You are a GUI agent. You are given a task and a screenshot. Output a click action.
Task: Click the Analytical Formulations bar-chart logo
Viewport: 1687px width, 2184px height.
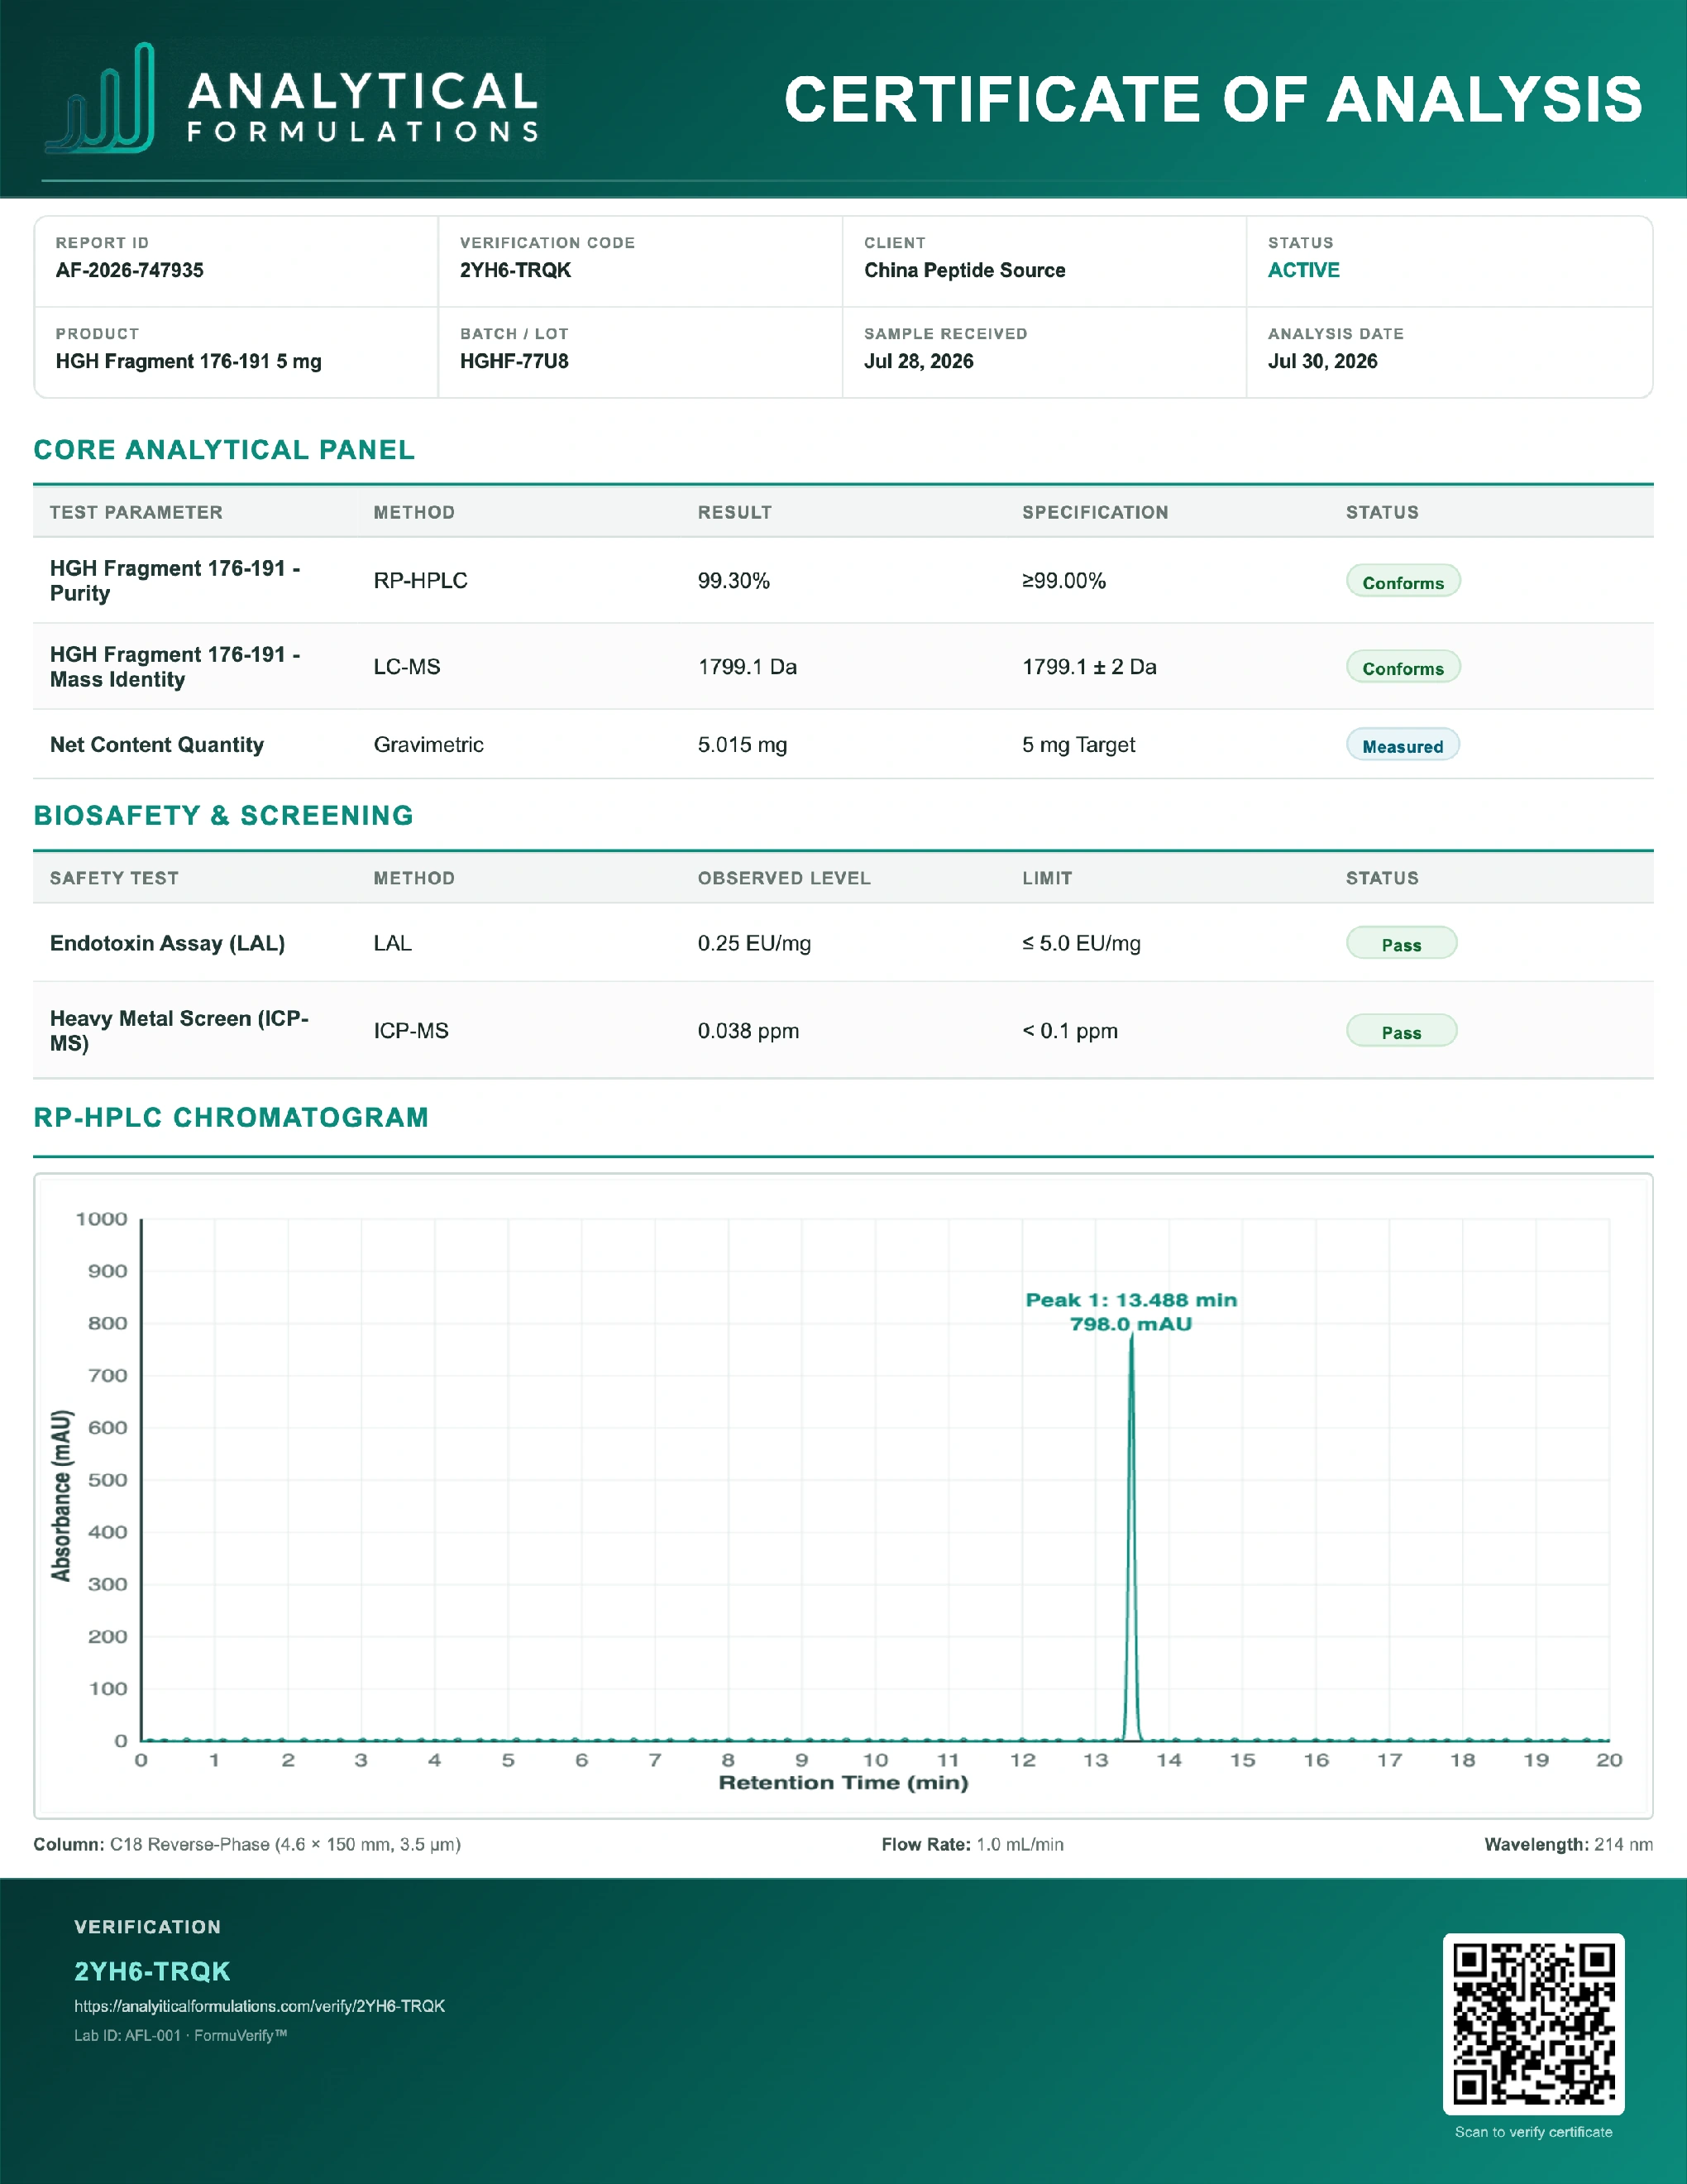pos(100,98)
